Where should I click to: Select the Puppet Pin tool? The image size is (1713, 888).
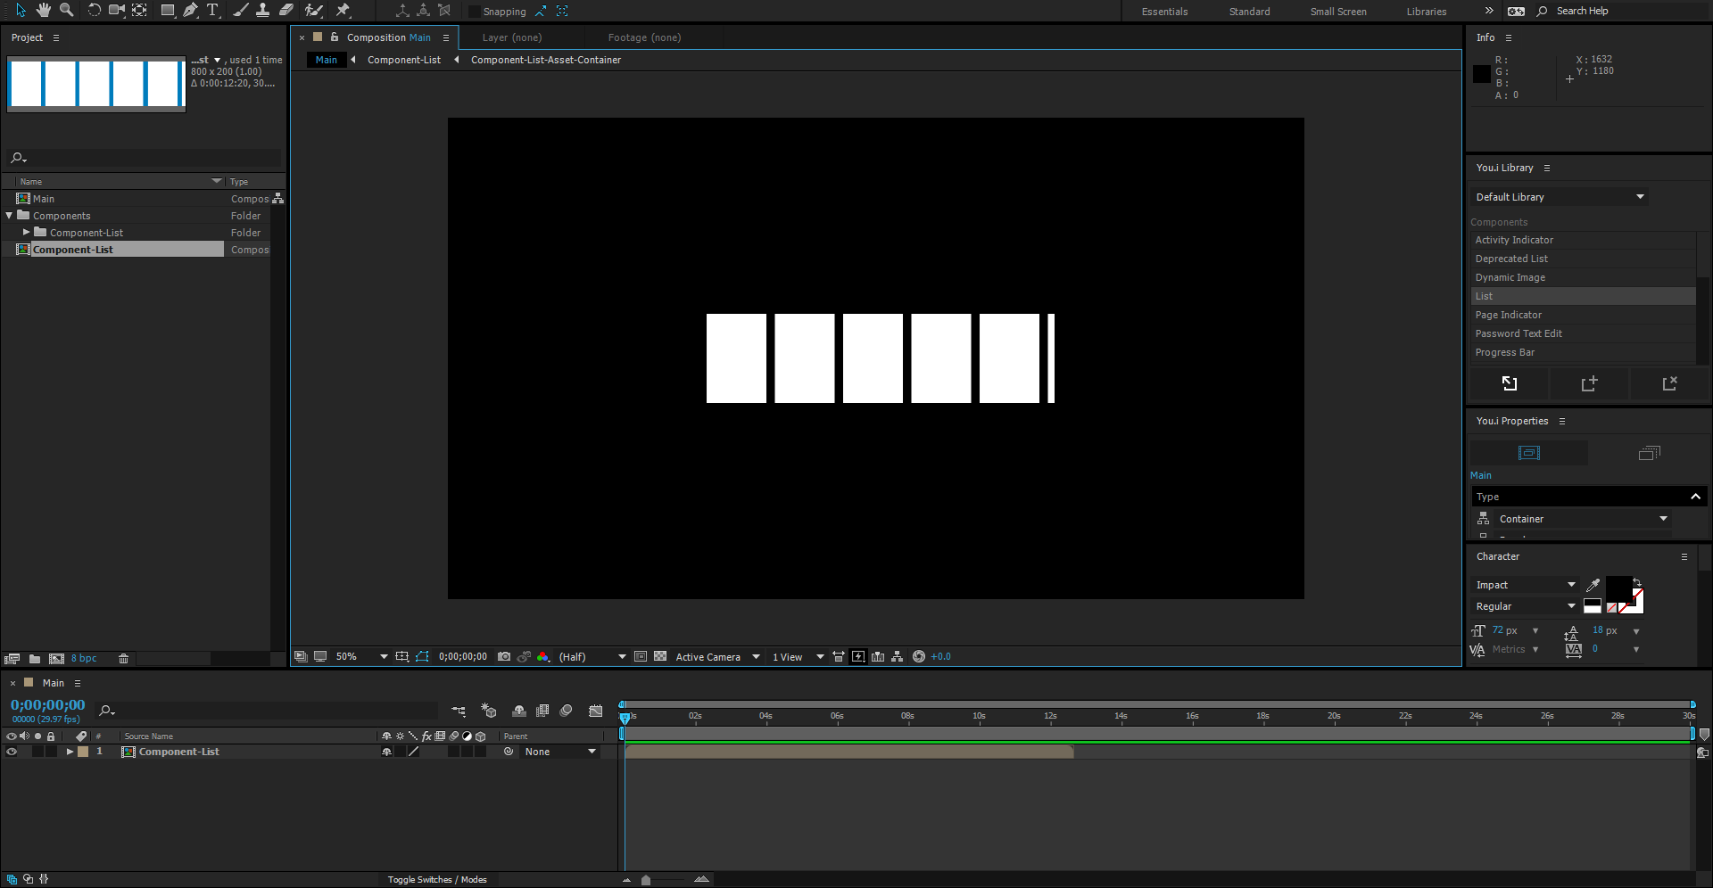(x=343, y=11)
